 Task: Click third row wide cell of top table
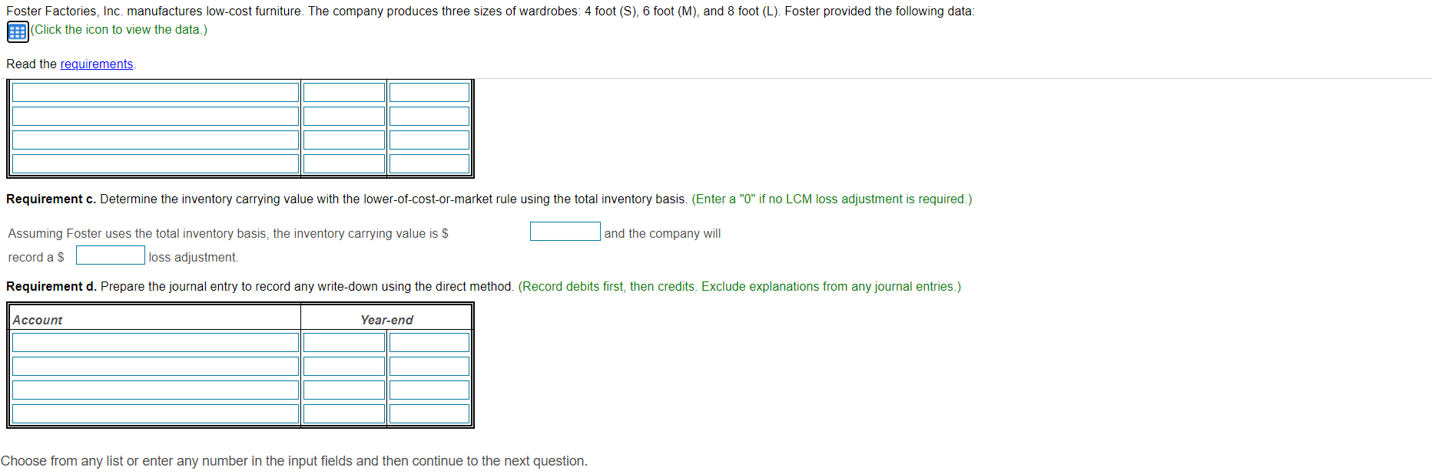[x=155, y=140]
